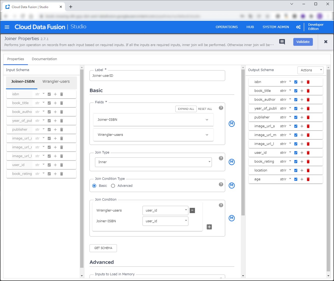Open the Wrangler-users user_id join dropdown
Screen dimensions: 334x281
coord(165,211)
